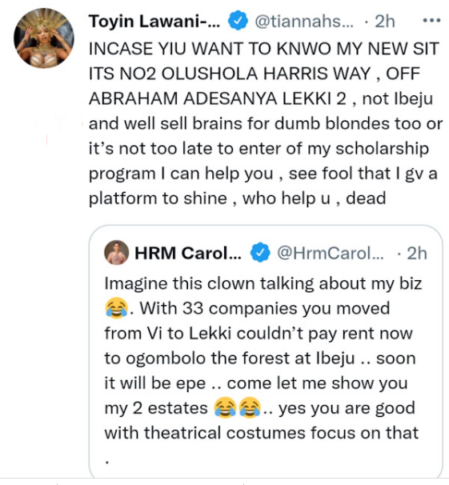Click the HRM Carol display name
Viewport: 449px width, 485px height.
point(188,253)
